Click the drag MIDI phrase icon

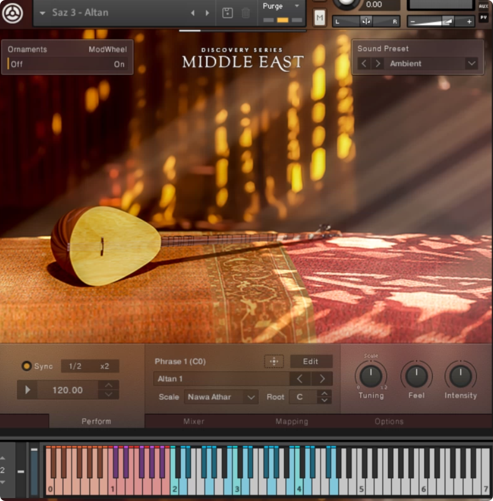274,361
